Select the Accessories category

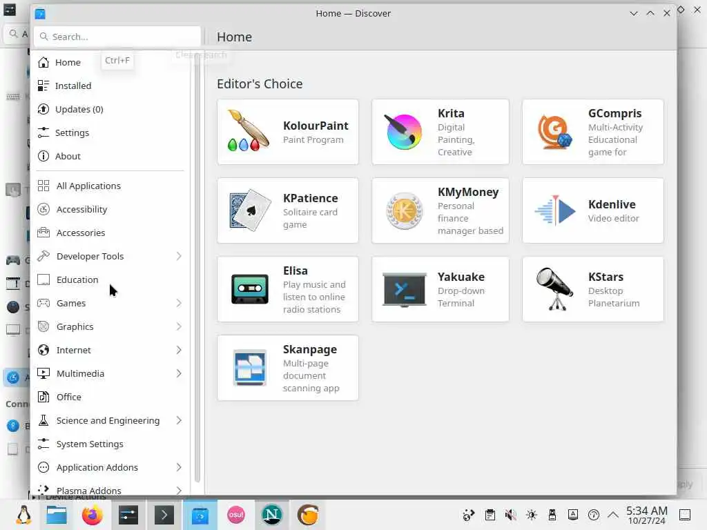coord(110,233)
